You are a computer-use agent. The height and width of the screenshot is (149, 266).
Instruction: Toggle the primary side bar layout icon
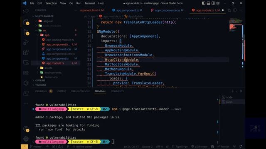click(x=204, y=3)
